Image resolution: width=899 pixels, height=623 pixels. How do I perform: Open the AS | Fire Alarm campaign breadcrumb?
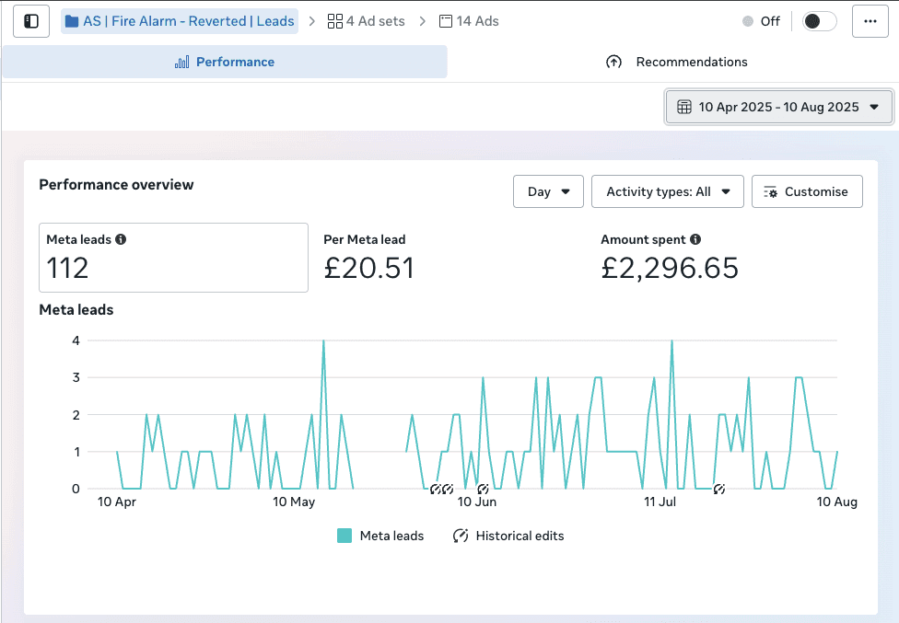click(180, 21)
